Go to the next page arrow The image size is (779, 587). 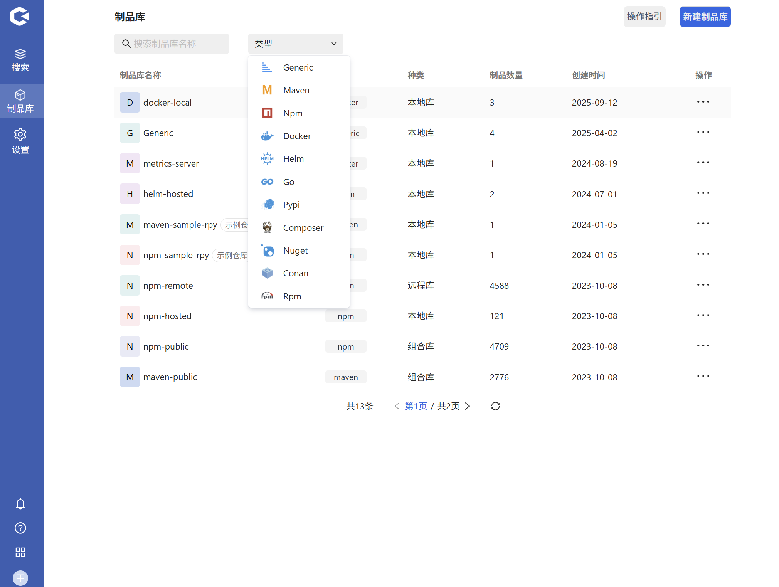click(468, 406)
